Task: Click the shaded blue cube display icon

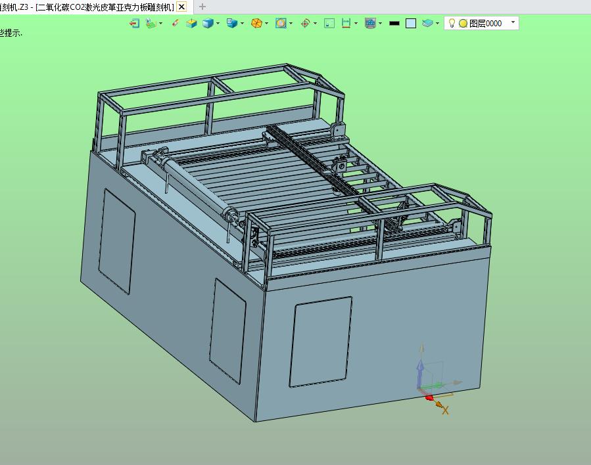Action: coord(208,24)
